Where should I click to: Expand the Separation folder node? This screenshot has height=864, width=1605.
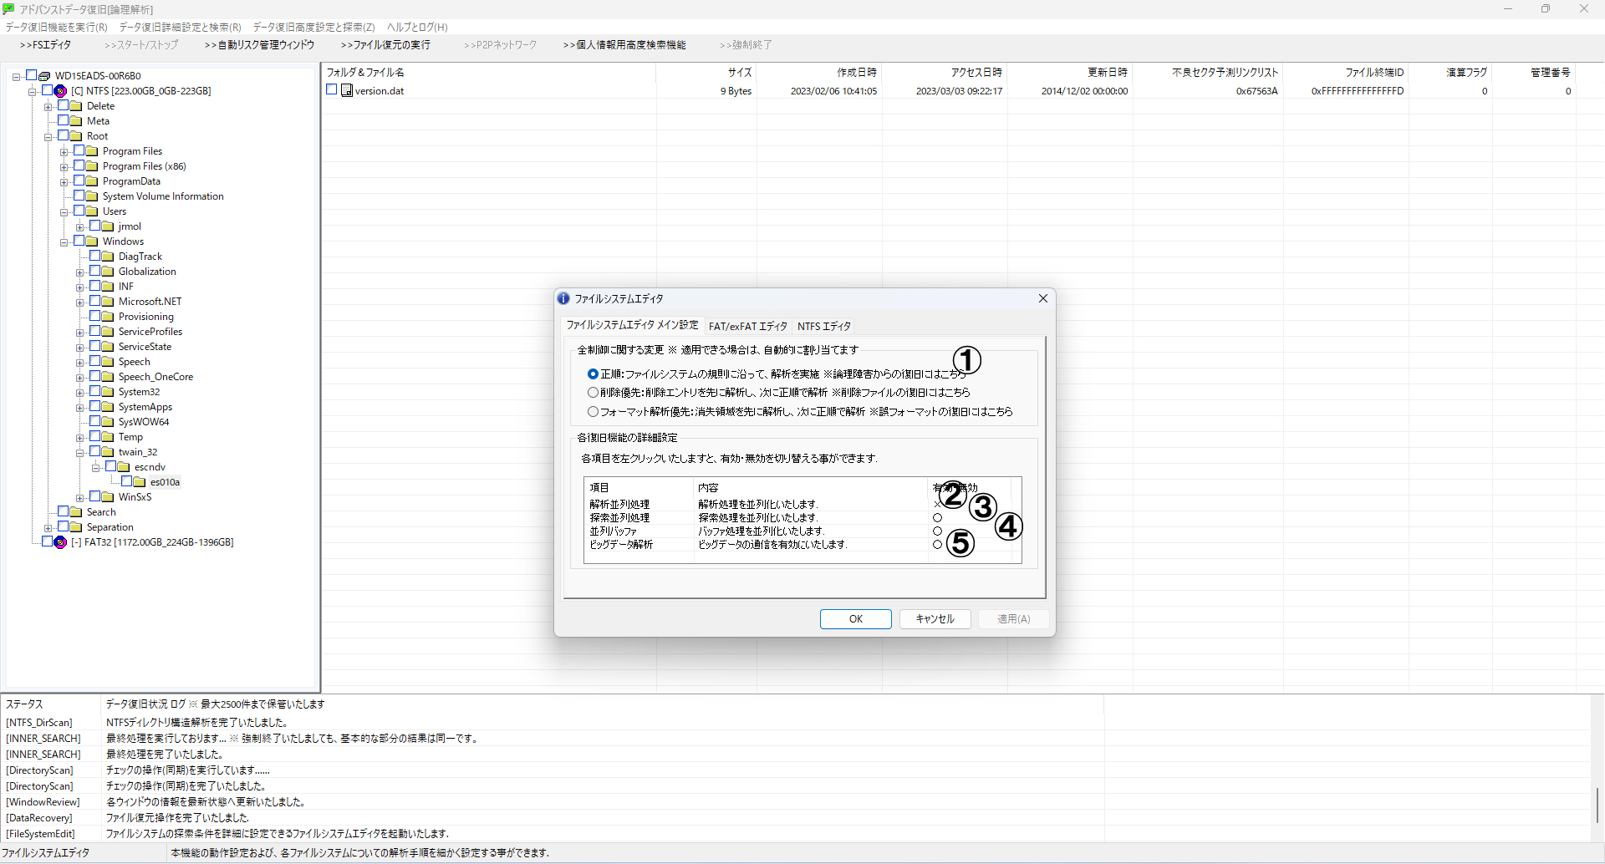click(x=48, y=528)
